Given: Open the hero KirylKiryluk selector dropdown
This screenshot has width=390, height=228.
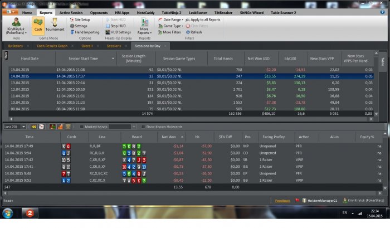Looking at the screenshot, I should click(16, 26).
